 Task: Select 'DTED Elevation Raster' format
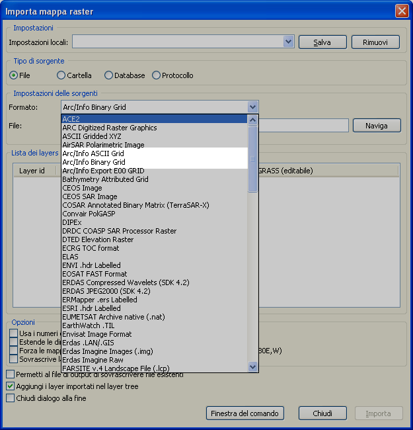pos(98,239)
